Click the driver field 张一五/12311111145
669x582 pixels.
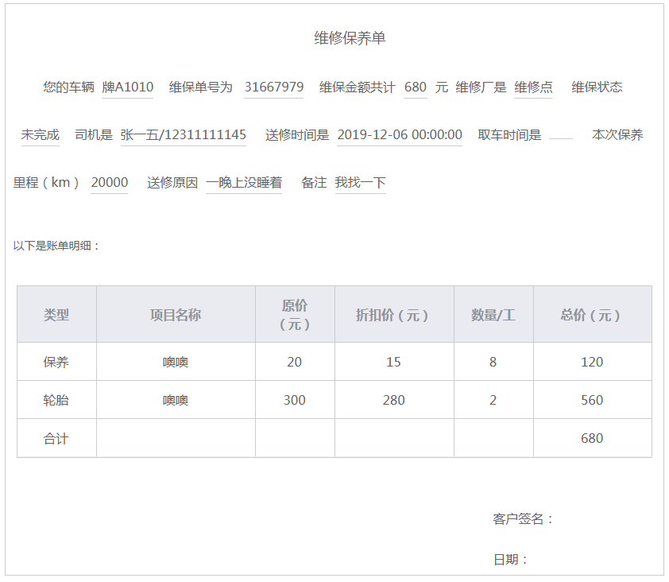click(183, 135)
